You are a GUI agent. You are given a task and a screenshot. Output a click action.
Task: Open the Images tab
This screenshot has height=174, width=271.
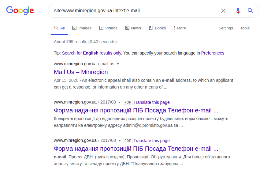[82, 28]
